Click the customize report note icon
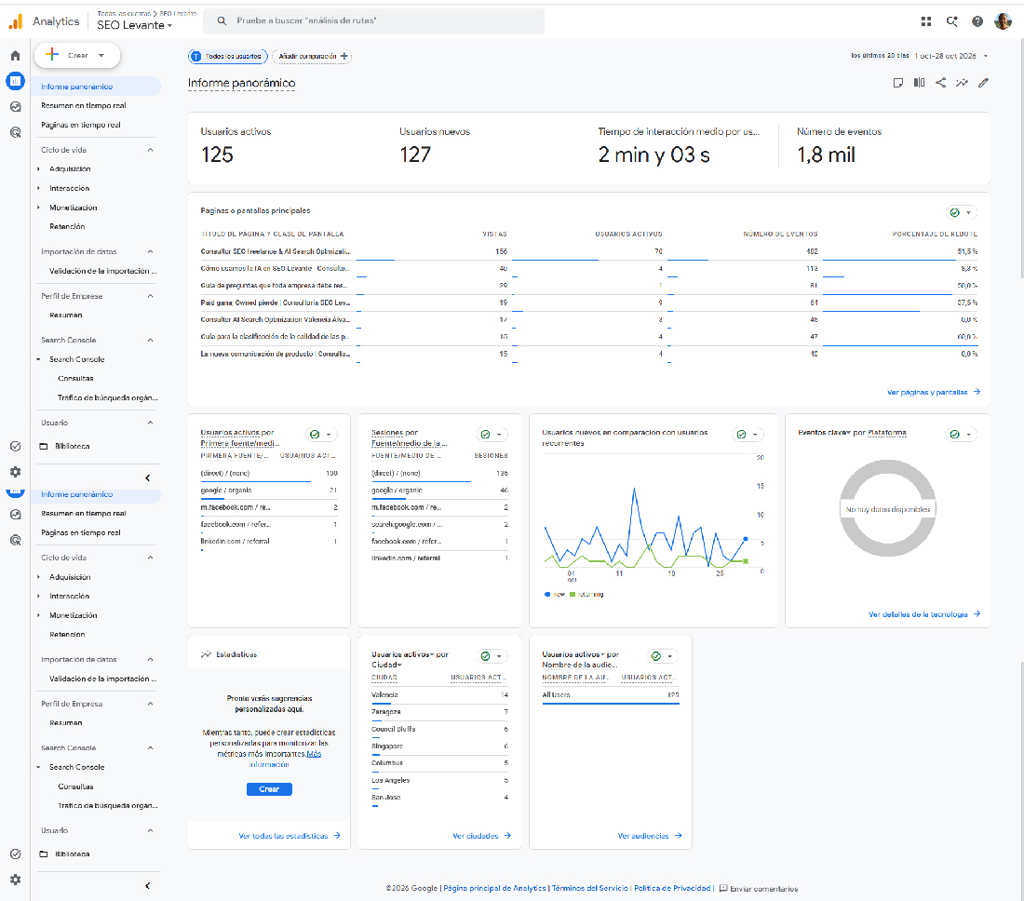1024x901 pixels. tap(898, 83)
